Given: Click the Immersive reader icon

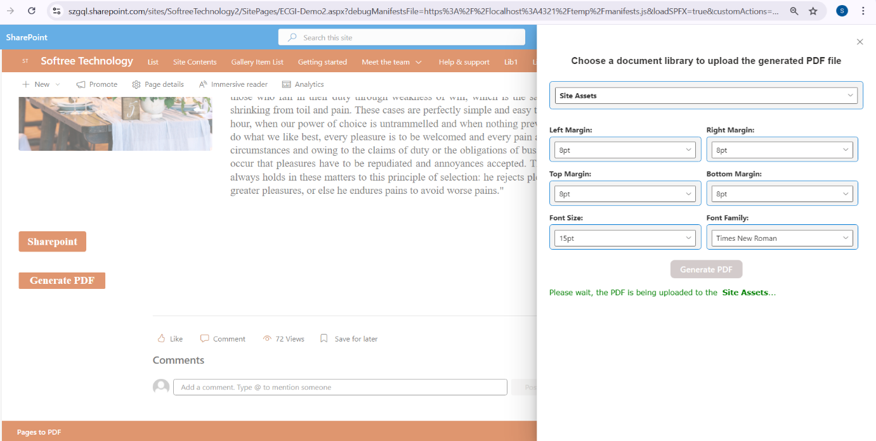Looking at the screenshot, I should [203, 84].
